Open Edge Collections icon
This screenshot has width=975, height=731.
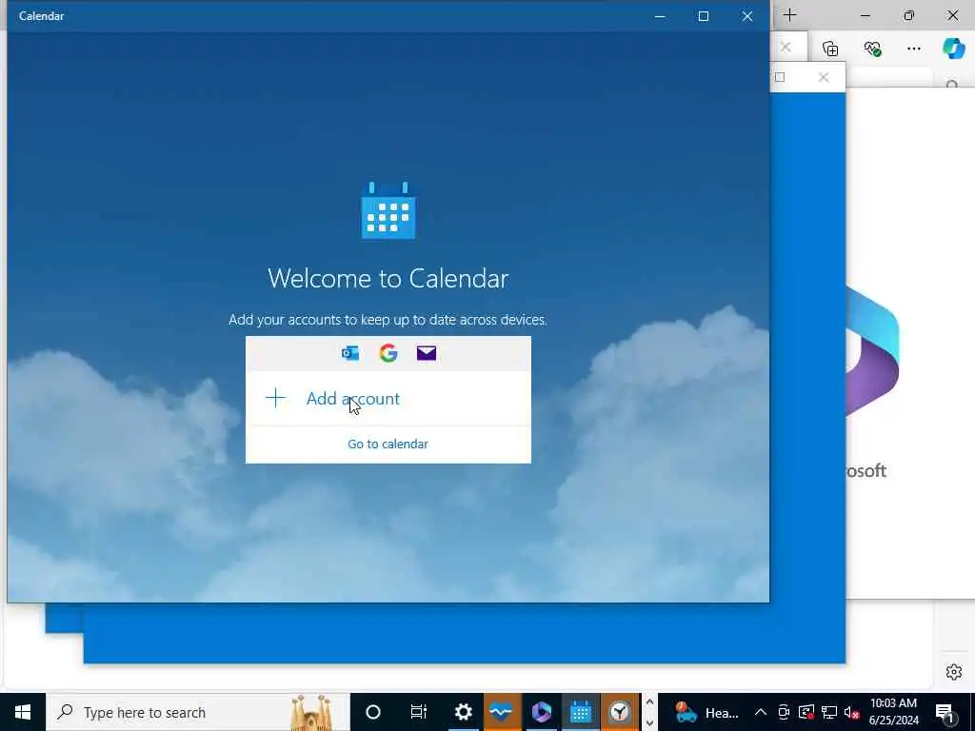click(x=830, y=49)
